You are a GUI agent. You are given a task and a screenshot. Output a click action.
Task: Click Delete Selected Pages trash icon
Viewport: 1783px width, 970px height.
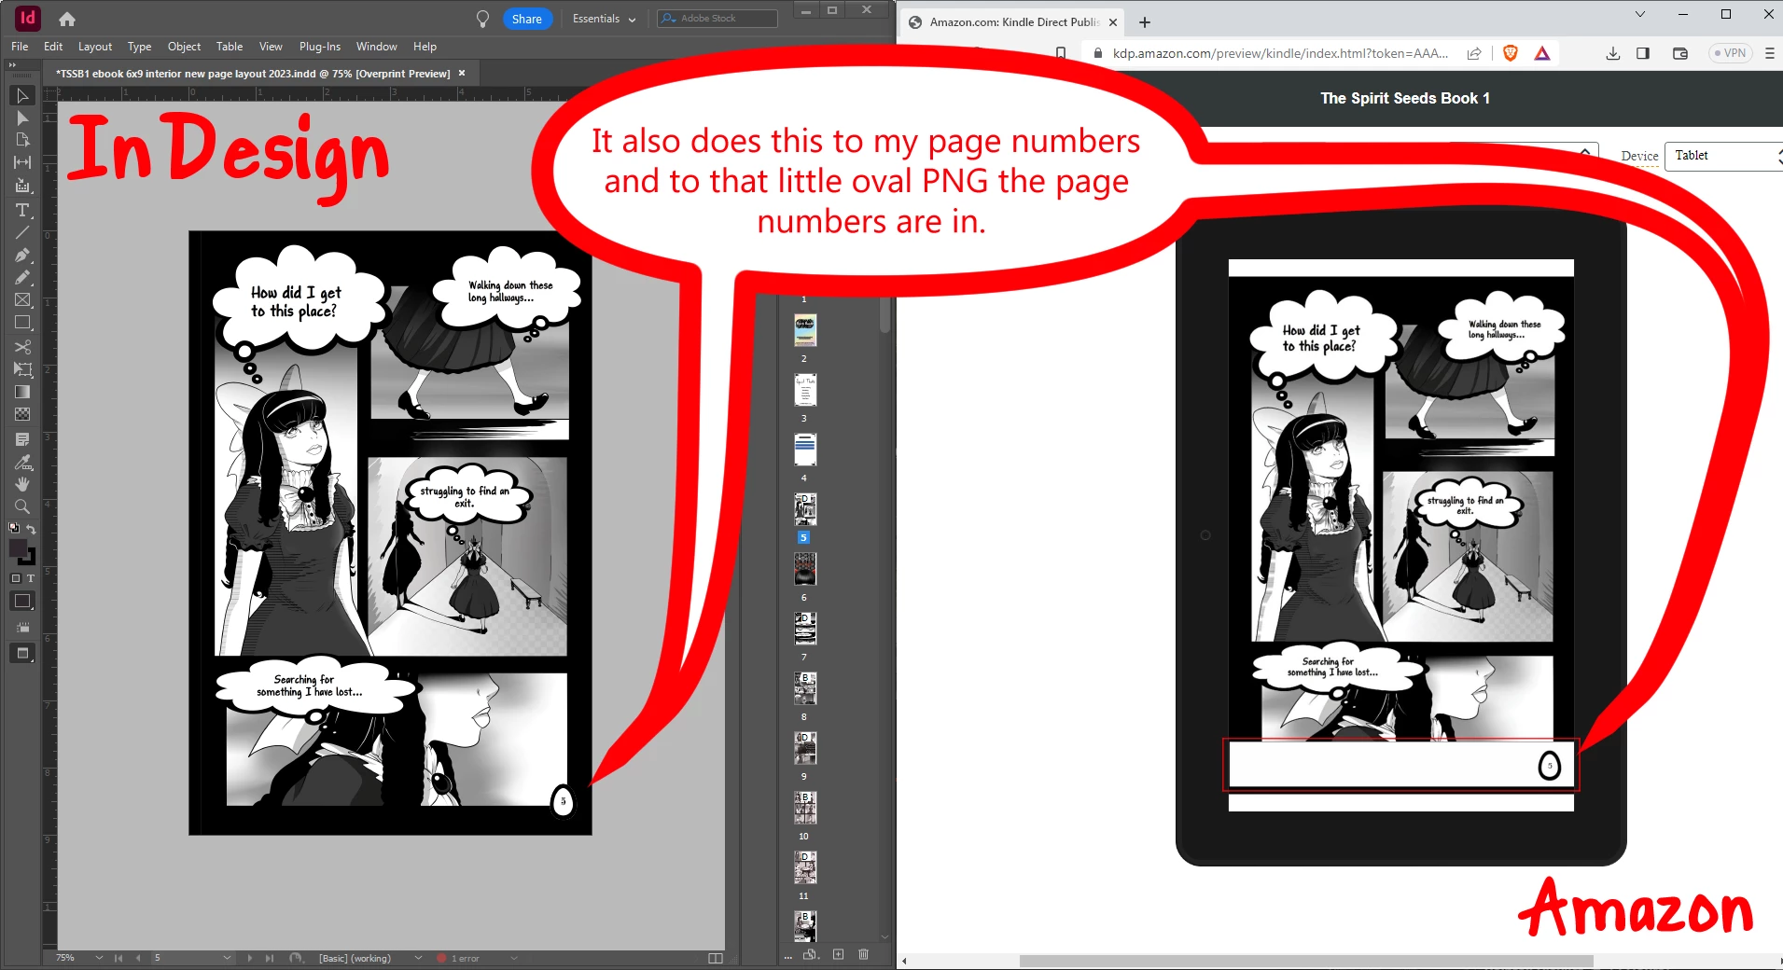(863, 954)
